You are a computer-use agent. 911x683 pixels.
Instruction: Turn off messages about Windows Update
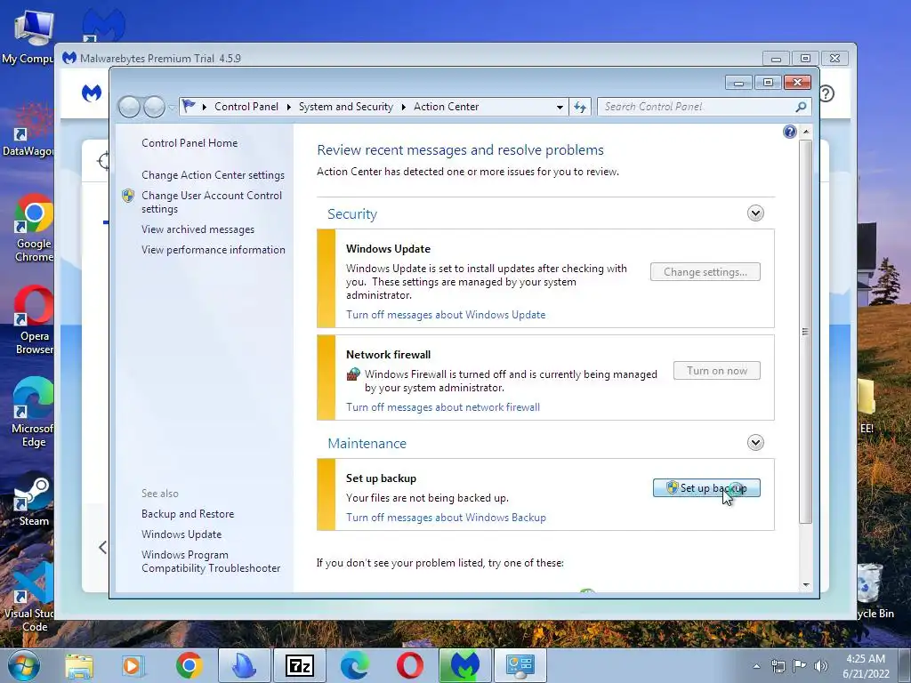(446, 315)
